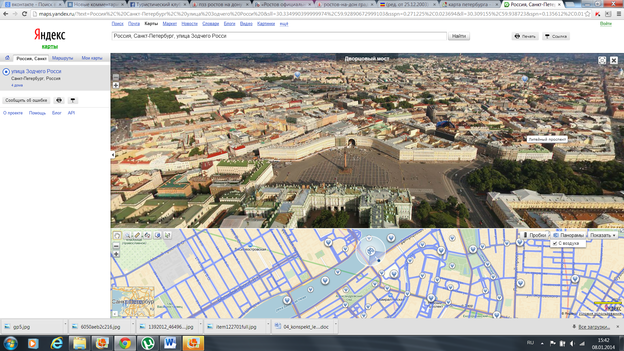Open the Словари link in top navigation

(211, 24)
